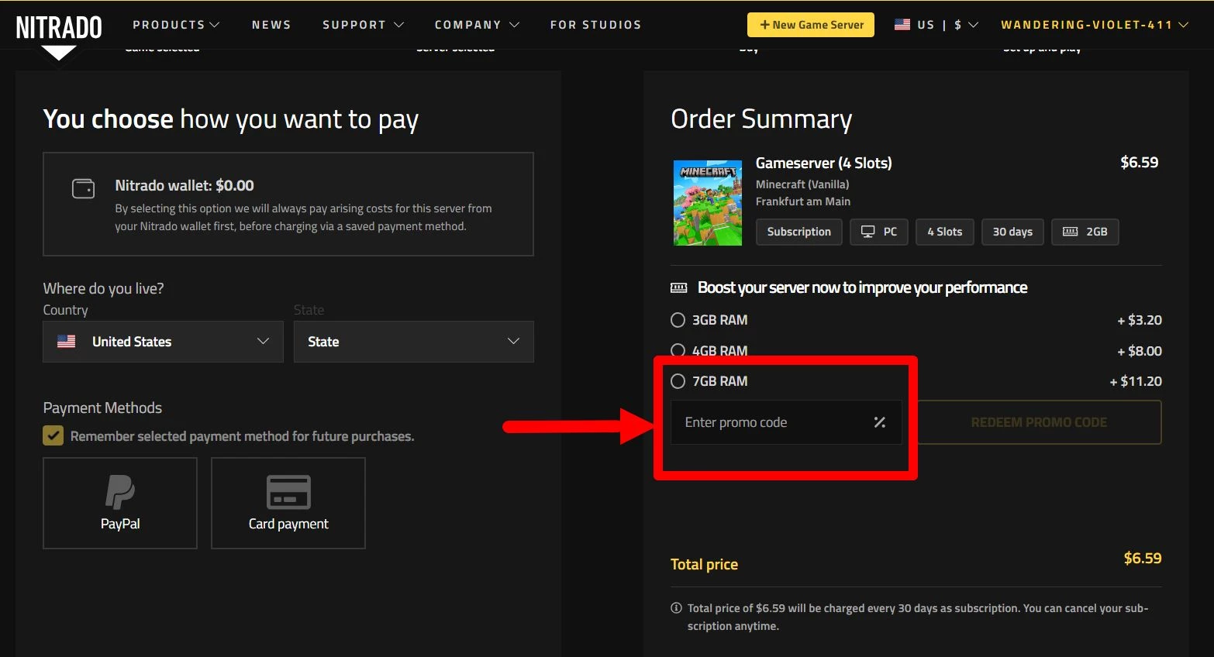Open the wandering-violet-411 account menu
Viewport: 1214px width, 657px height.
pos(1095,25)
